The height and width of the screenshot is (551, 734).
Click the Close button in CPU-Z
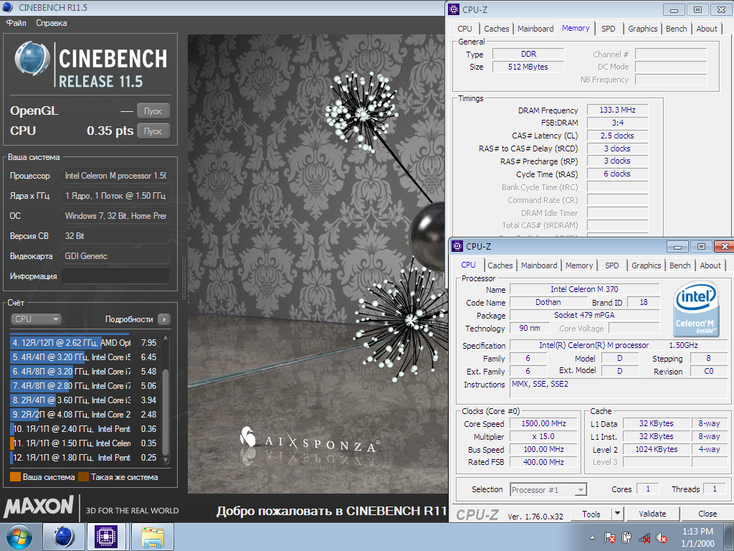coord(707,514)
